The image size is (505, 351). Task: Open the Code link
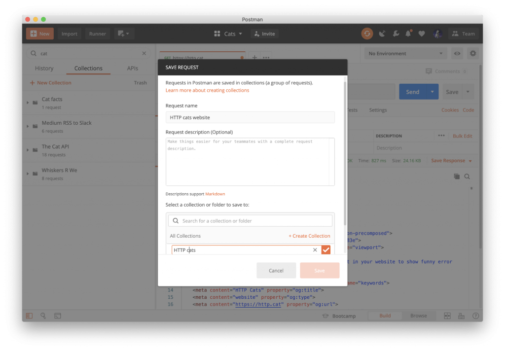(469, 110)
